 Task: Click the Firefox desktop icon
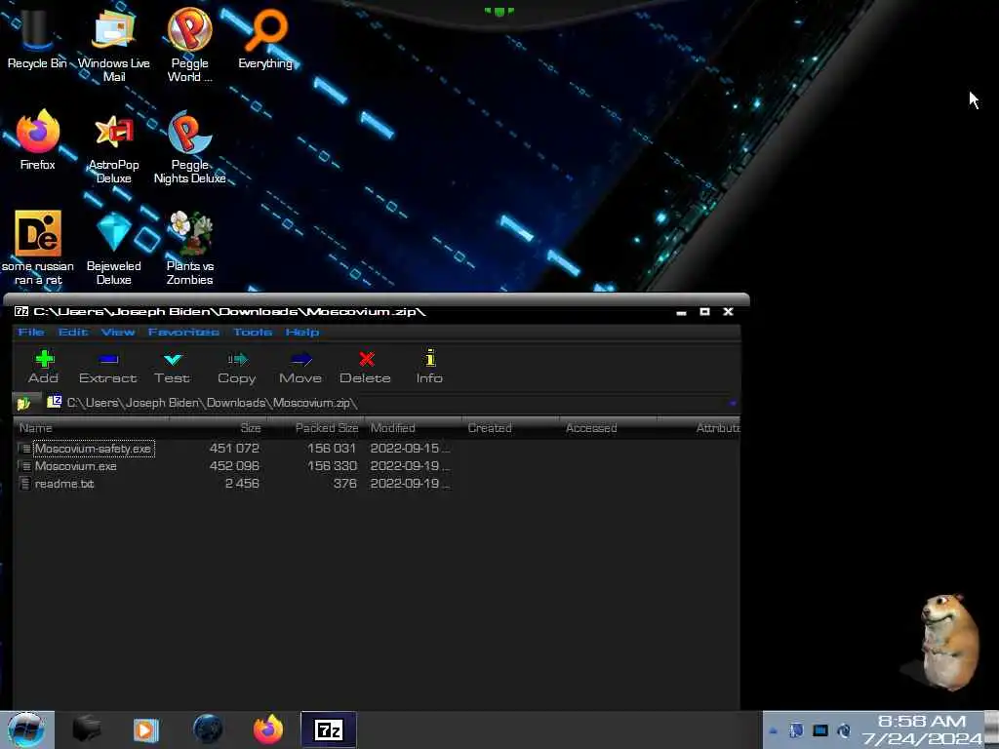[x=38, y=140]
